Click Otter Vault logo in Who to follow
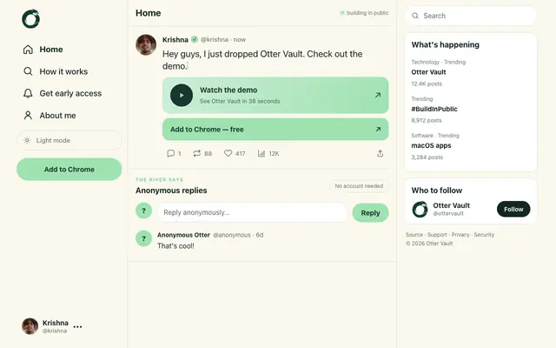The width and height of the screenshot is (556, 348). click(x=420, y=209)
